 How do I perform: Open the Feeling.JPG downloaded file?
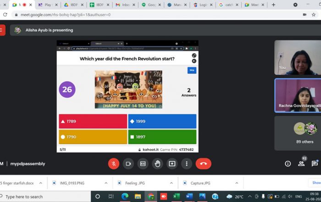[135, 183]
